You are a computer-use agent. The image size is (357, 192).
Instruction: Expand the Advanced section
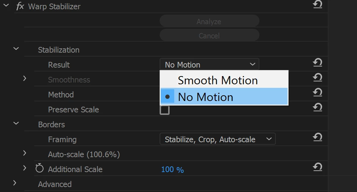[15, 183]
